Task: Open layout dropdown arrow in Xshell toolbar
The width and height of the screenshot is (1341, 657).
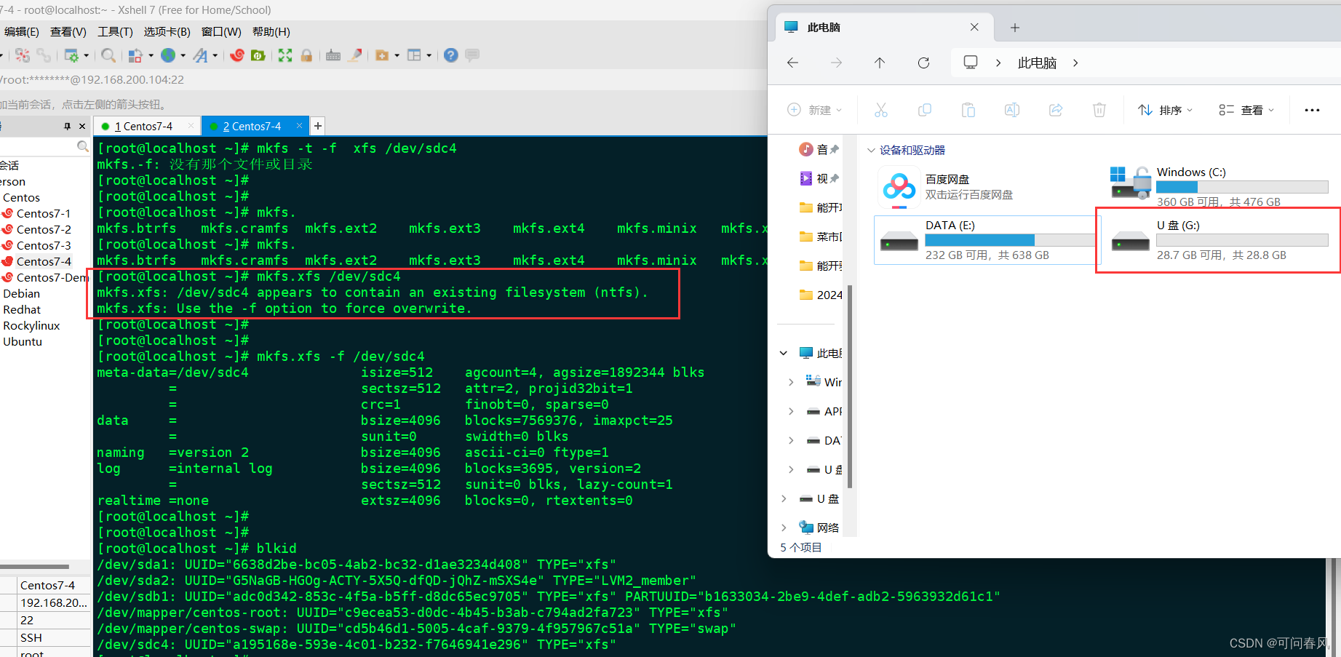Action: 429,55
